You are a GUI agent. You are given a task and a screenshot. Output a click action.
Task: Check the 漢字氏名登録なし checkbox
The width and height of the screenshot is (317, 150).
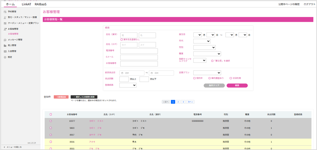coord(122,39)
